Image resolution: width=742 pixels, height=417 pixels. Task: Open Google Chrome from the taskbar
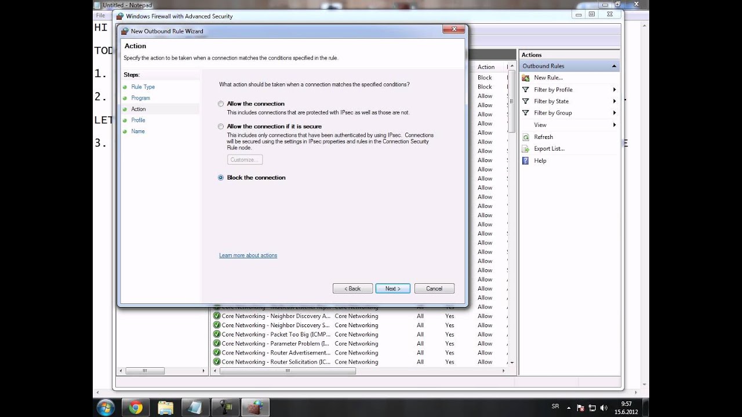click(136, 408)
